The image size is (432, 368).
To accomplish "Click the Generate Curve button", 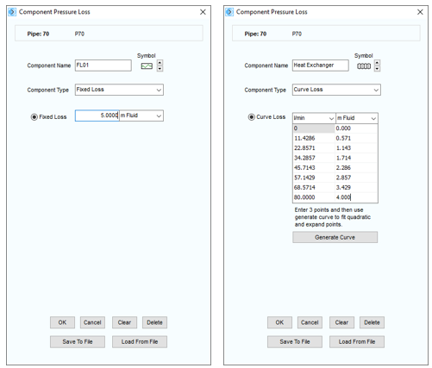I will [335, 237].
